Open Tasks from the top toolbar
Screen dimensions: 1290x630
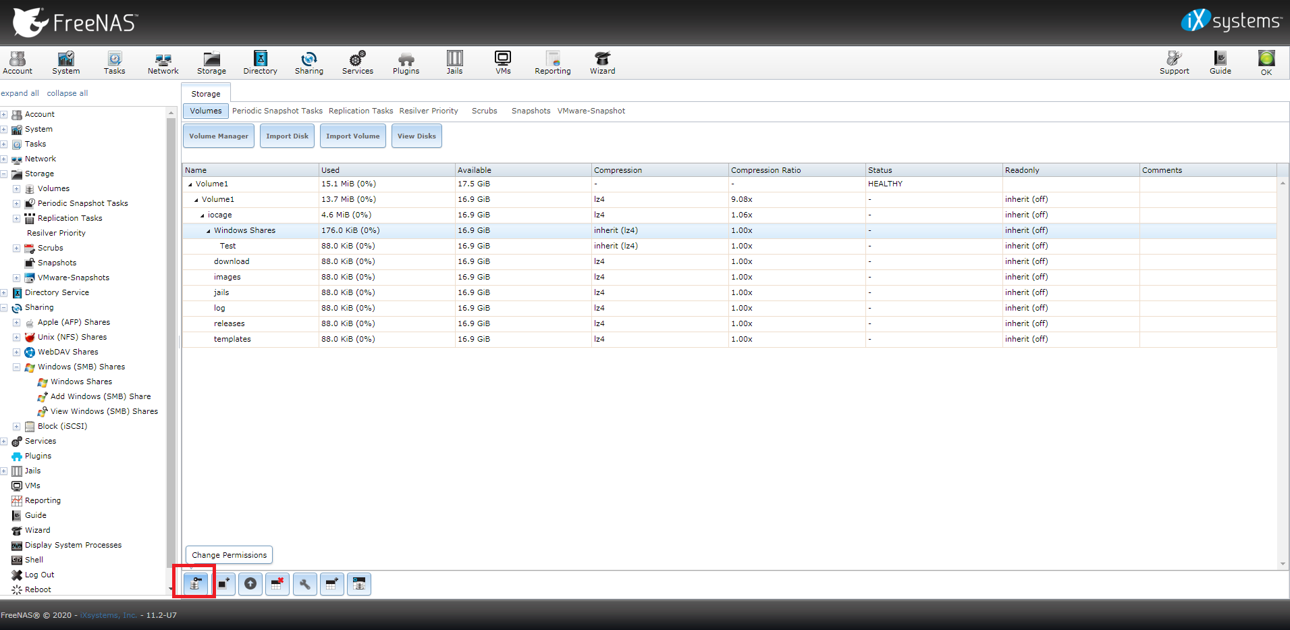tap(115, 62)
